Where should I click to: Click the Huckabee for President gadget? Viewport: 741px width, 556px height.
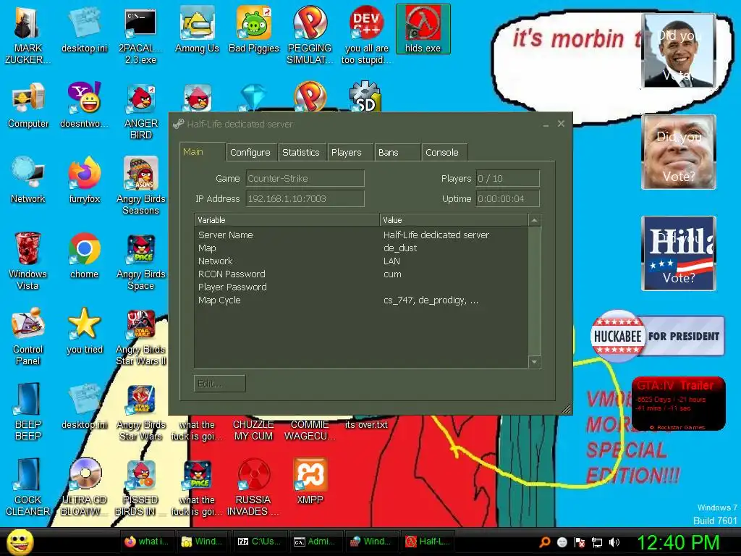[x=657, y=336]
